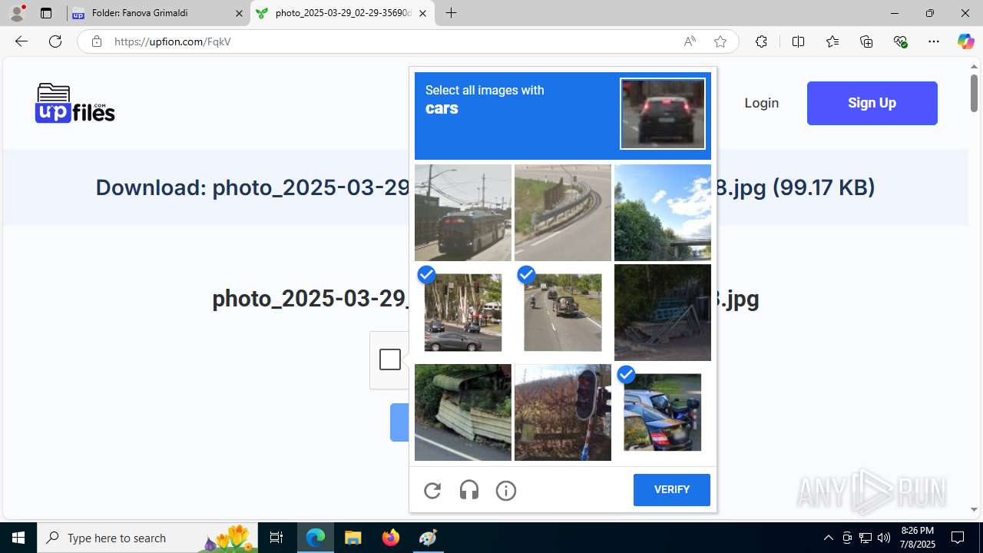This screenshot has width=983, height=553.
Task: Deselect the motorcycle and truck road tile
Action: pyautogui.click(x=563, y=313)
